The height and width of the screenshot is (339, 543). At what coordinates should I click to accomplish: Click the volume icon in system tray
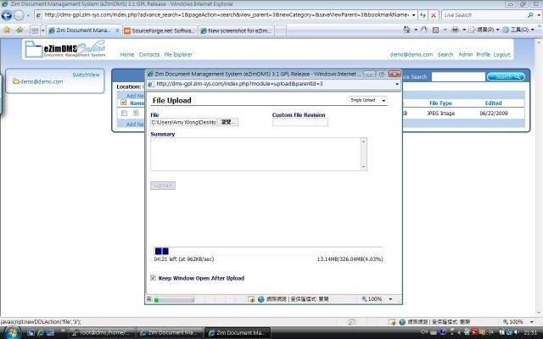click(x=517, y=332)
